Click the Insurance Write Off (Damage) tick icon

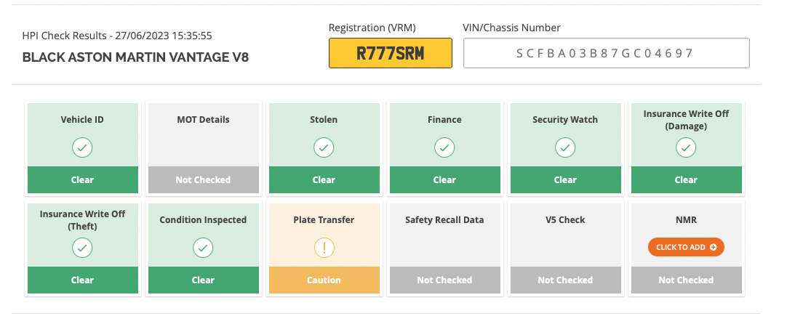tap(685, 147)
